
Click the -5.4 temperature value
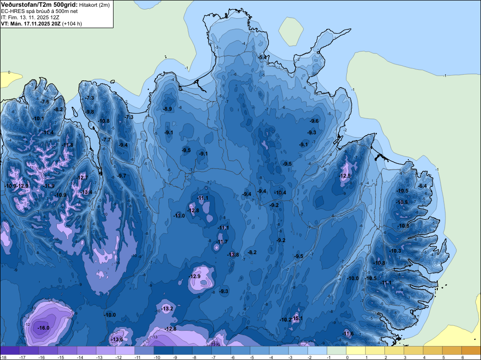[262, 57]
